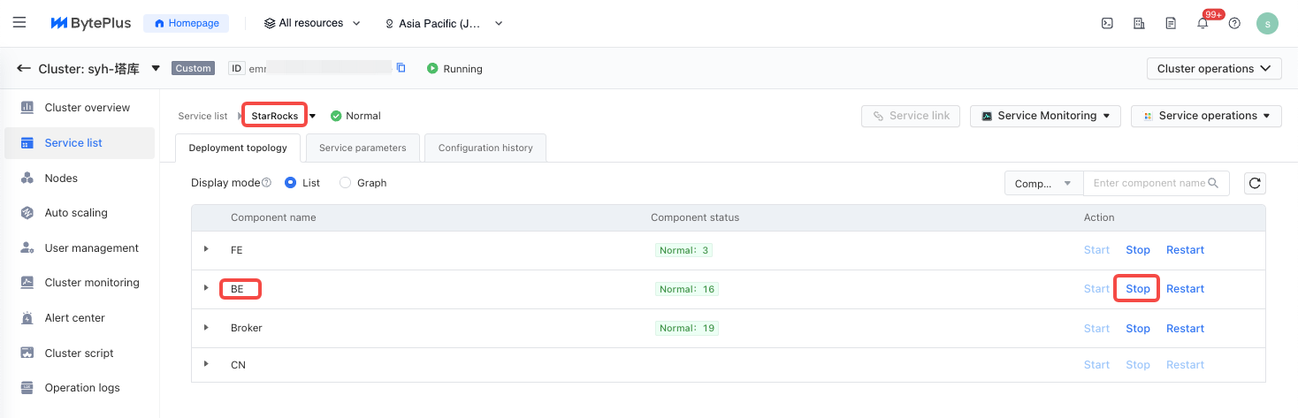The height and width of the screenshot is (418, 1298).
Task: Focus the component name search field
Action: click(x=1149, y=183)
